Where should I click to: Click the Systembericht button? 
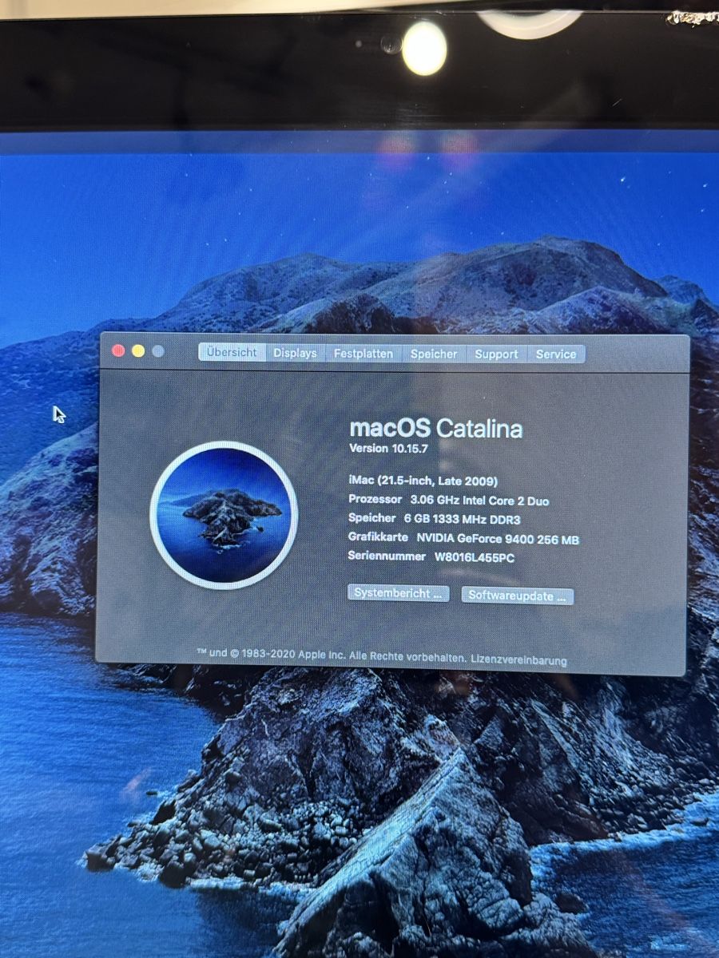(x=399, y=593)
